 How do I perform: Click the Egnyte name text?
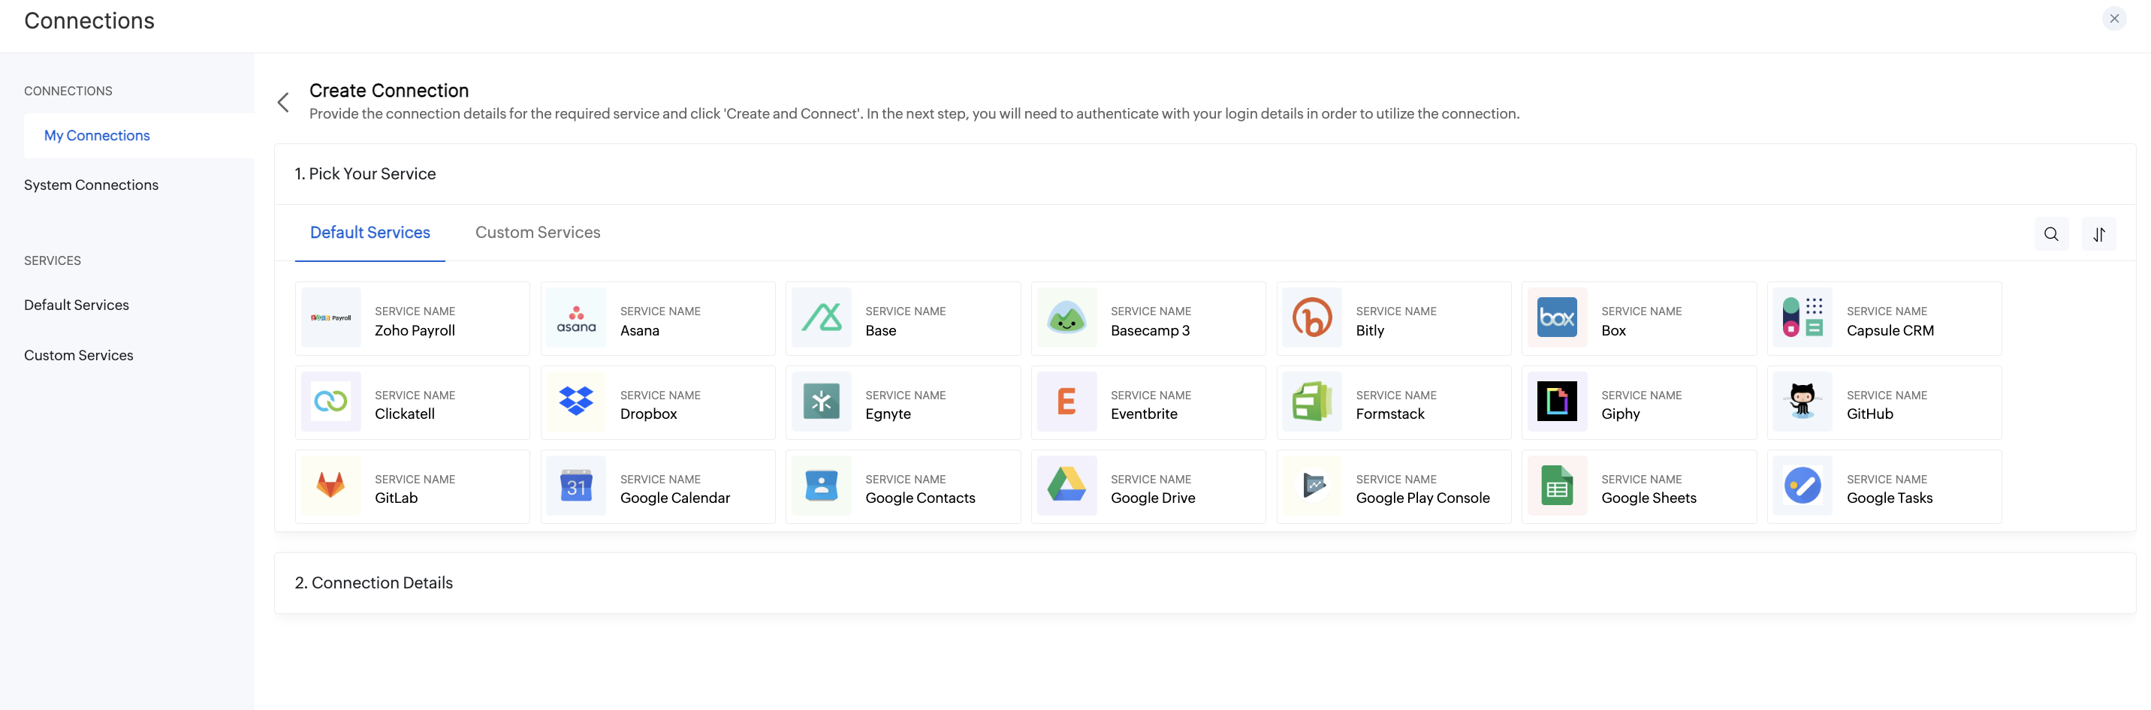pyautogui.click(x=888, y=414)
